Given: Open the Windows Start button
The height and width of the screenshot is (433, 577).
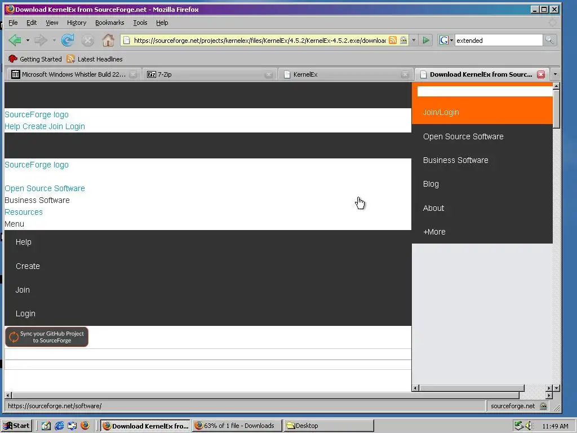Looking at the screenshot, I should pos(16,426).
